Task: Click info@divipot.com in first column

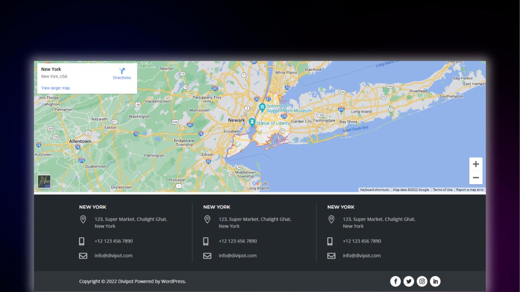Action: (114, 256)
